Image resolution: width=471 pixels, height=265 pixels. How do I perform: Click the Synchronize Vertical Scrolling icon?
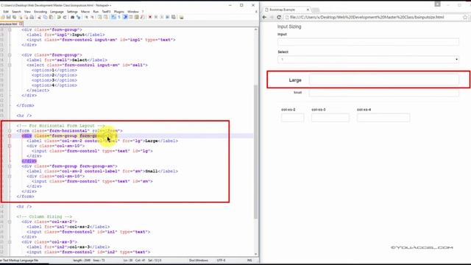tap(99, 17)
